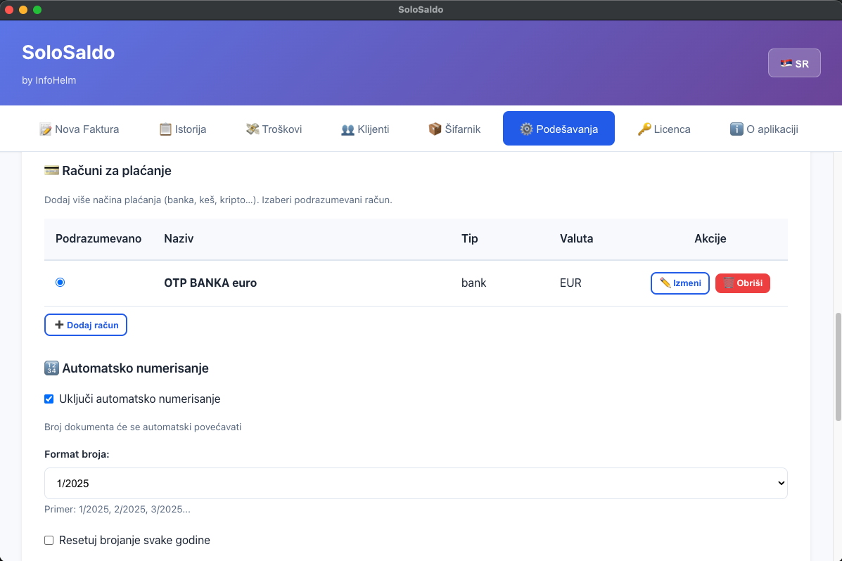
Task: Switch to the Istorija tab text
Action: coord(191,129)
